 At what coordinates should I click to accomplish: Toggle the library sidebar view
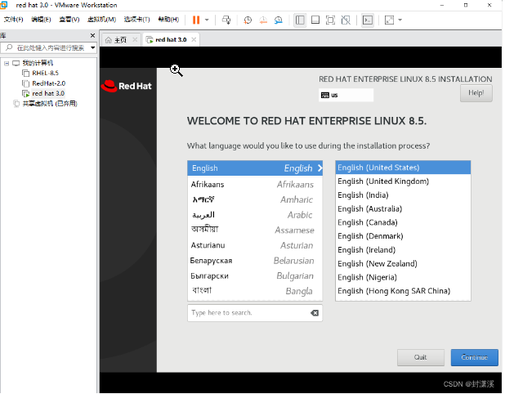(x=300, y=20)
